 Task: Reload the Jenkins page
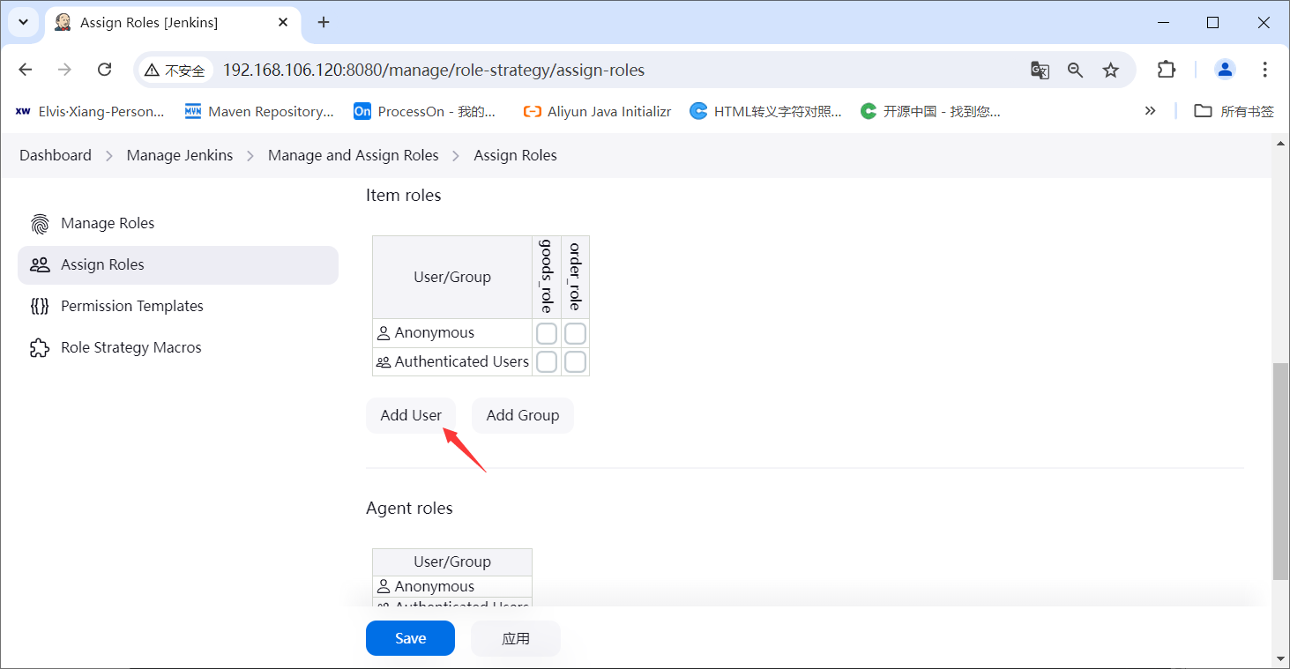104,70
